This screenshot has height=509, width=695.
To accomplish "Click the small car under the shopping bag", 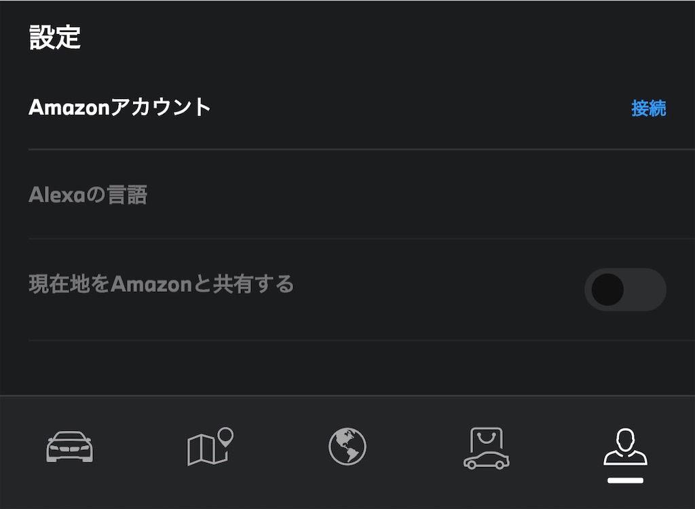I will (486, 461).
